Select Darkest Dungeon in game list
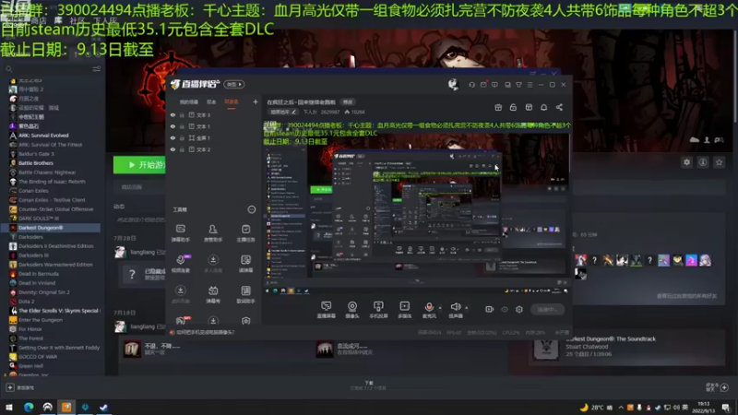Image resolution: width=738 pixels, height=415 pixels. pyautogui.click(x=41, y=228)
